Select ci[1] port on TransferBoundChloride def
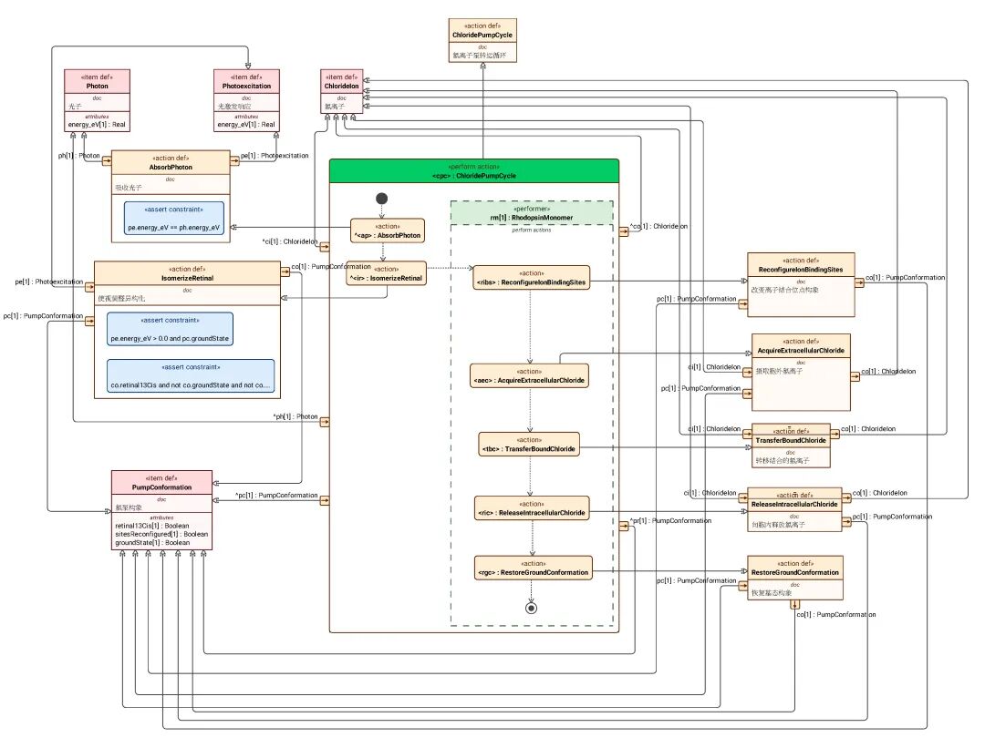985x748 pixels. [748, 435]
